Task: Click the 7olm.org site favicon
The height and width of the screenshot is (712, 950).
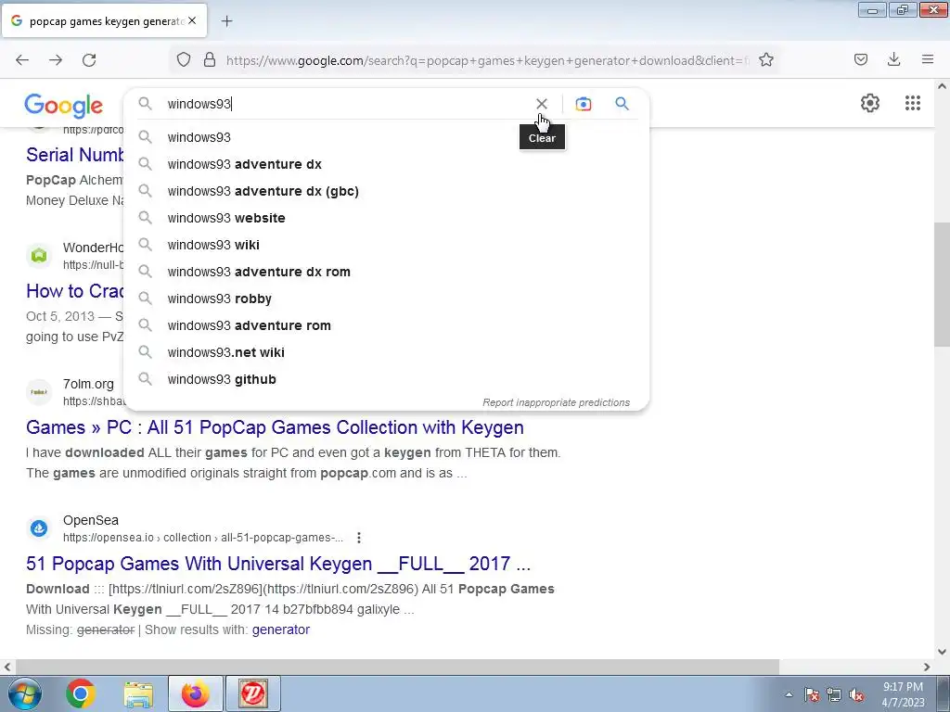Action: (39, 392)
